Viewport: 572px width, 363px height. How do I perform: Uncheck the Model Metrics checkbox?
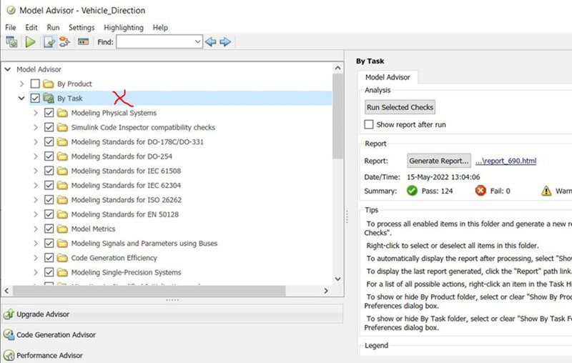coord(49,229)
